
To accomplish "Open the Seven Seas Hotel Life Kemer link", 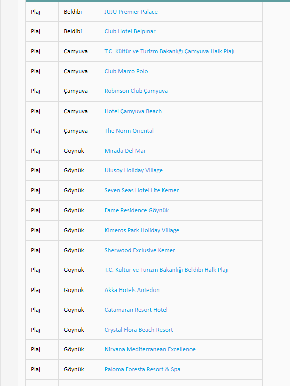I will 142,190.
